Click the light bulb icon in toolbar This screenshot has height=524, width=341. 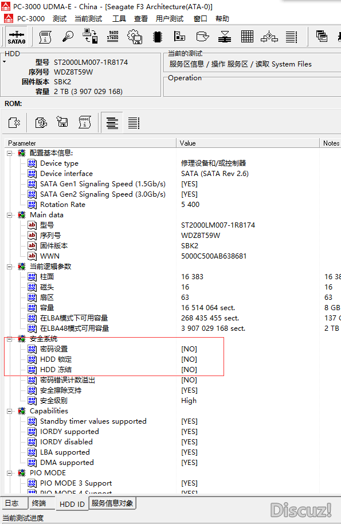tap(68, 37)
